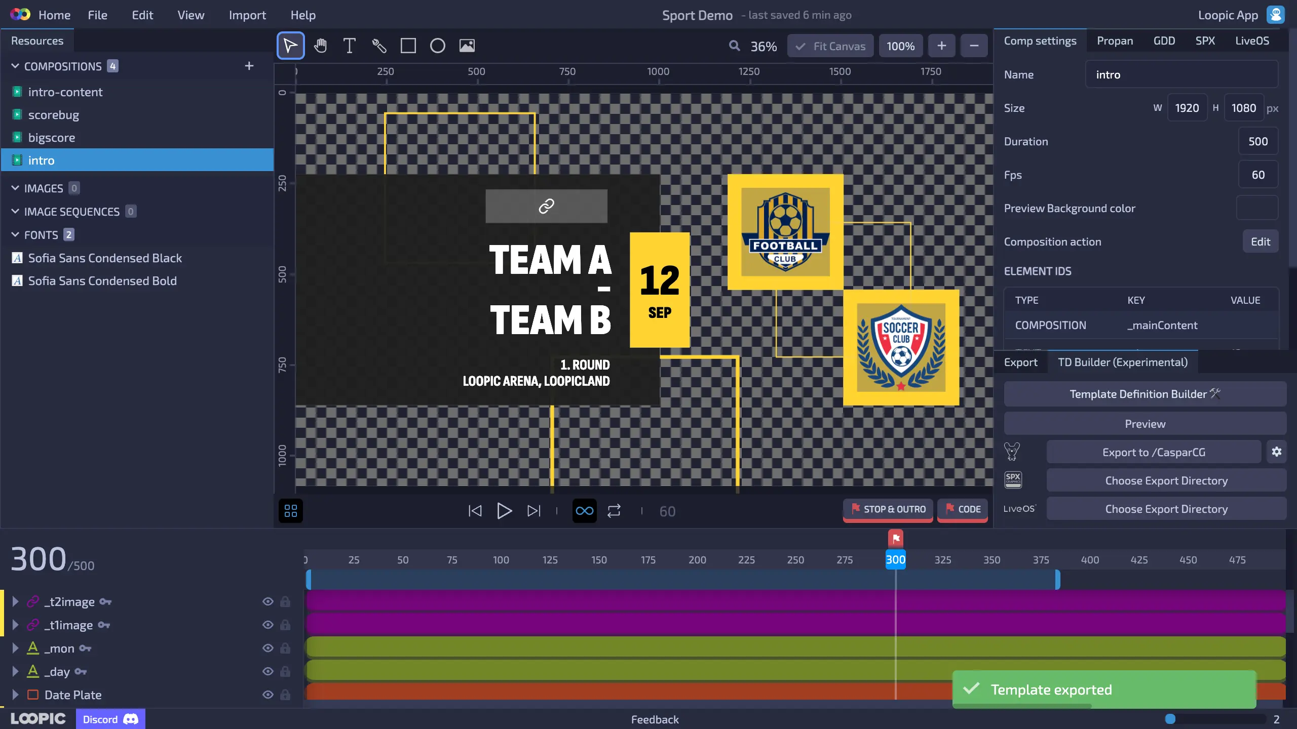Zoom in with the plus button
Screen dimensions: 1297x729
pos(941,46)
